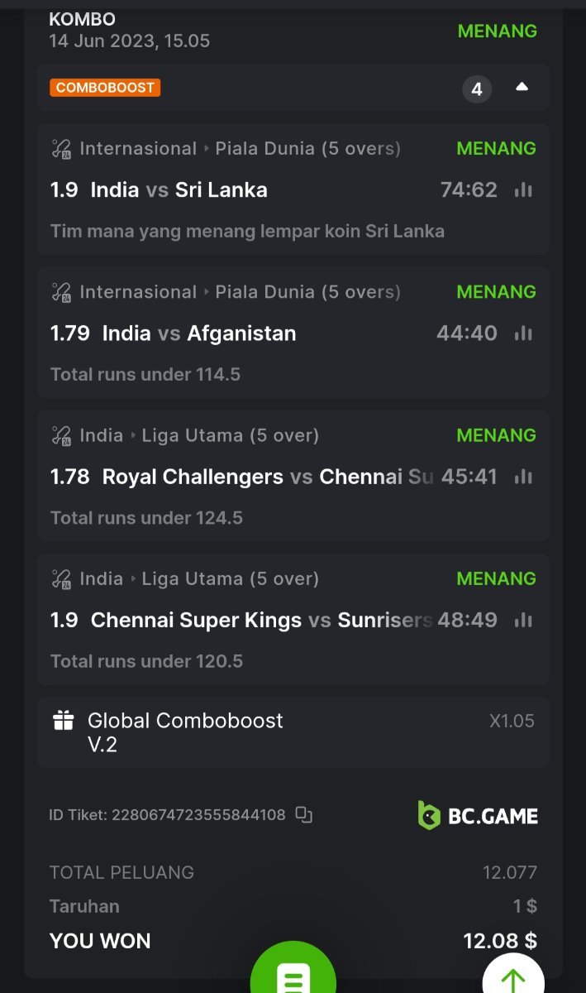The height and width of the screenshot is (993, 586).
Task: Open stats icon for India vs Afganistan
Action: click(523, 333)
